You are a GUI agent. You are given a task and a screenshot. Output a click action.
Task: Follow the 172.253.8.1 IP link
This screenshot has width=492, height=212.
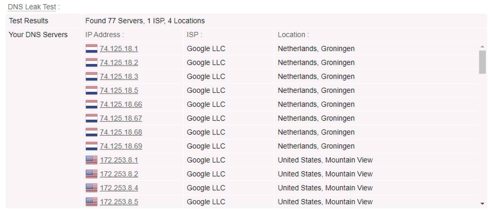[x=119, y=160]
